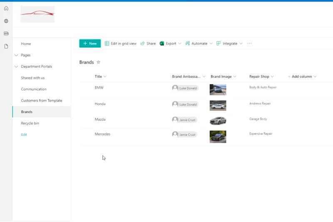Open the Integrate dropdown chevron

click(241, 43)
